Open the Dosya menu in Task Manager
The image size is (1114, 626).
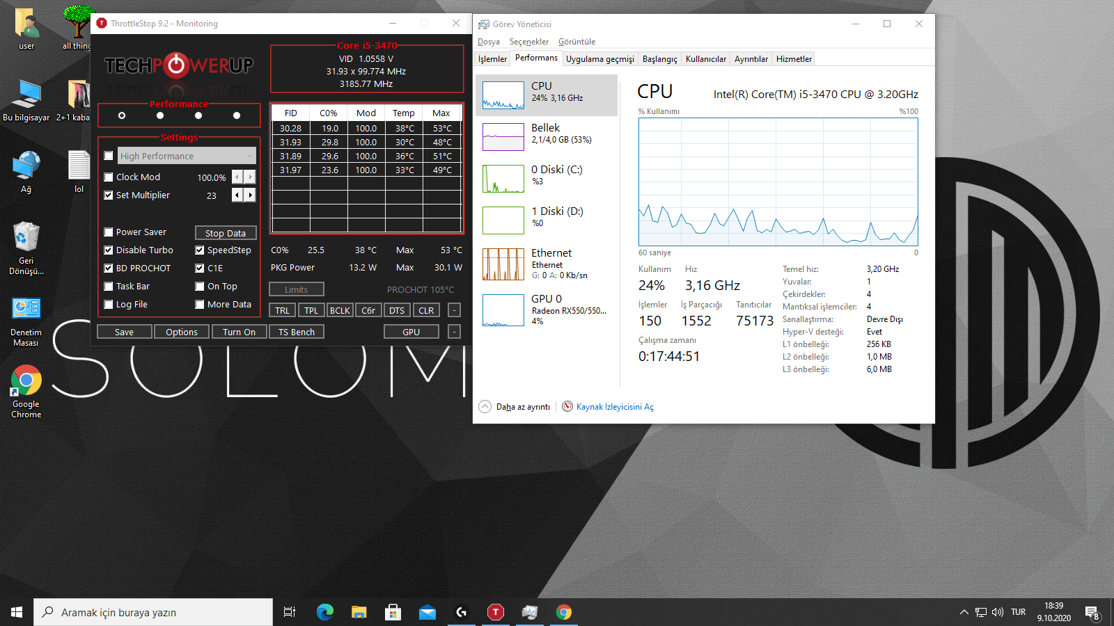click(x=489, y=42)
